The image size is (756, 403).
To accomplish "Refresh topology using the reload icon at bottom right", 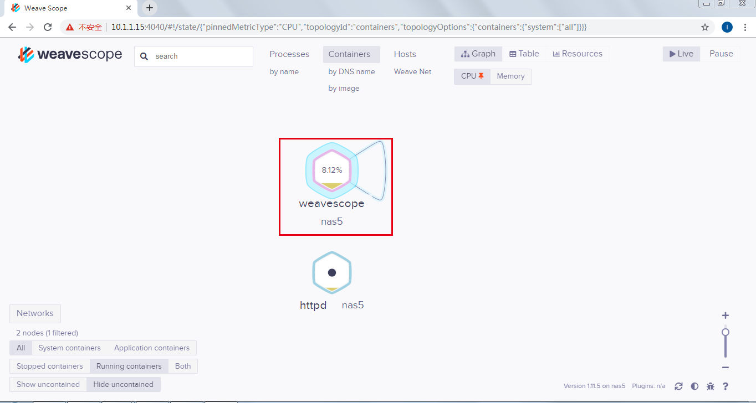I will 678,386.
